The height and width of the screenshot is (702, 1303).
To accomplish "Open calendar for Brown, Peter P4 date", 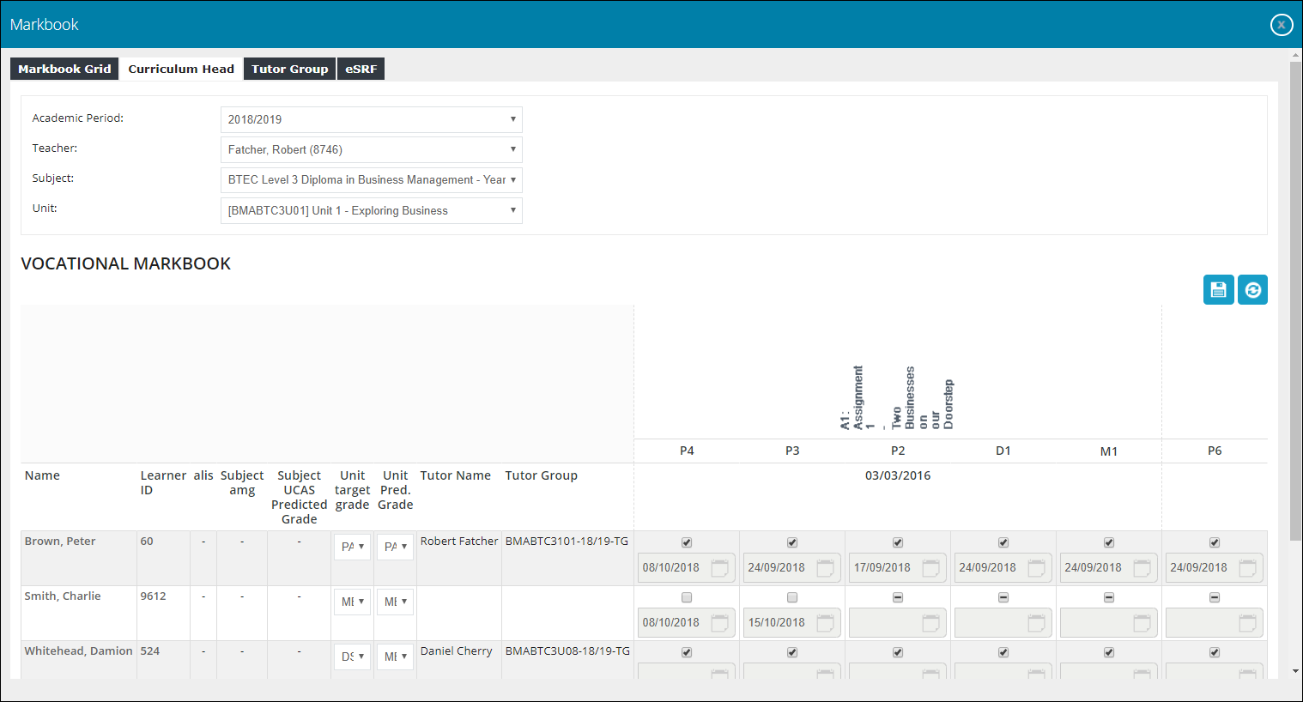I will 719,568.
